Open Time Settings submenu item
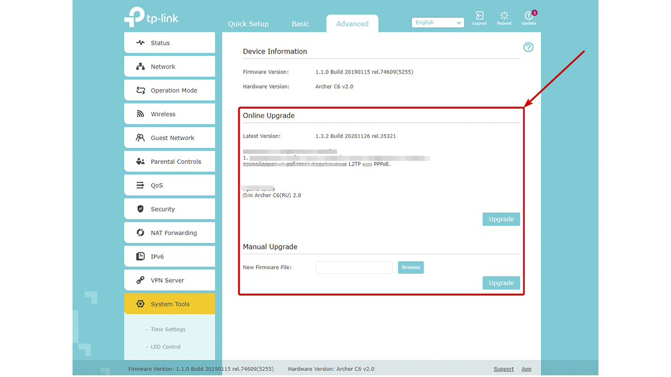 [x=168, y=329]
